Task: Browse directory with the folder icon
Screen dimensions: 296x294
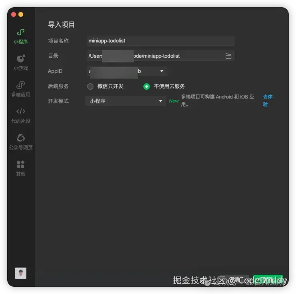Action: pos(228,56)
